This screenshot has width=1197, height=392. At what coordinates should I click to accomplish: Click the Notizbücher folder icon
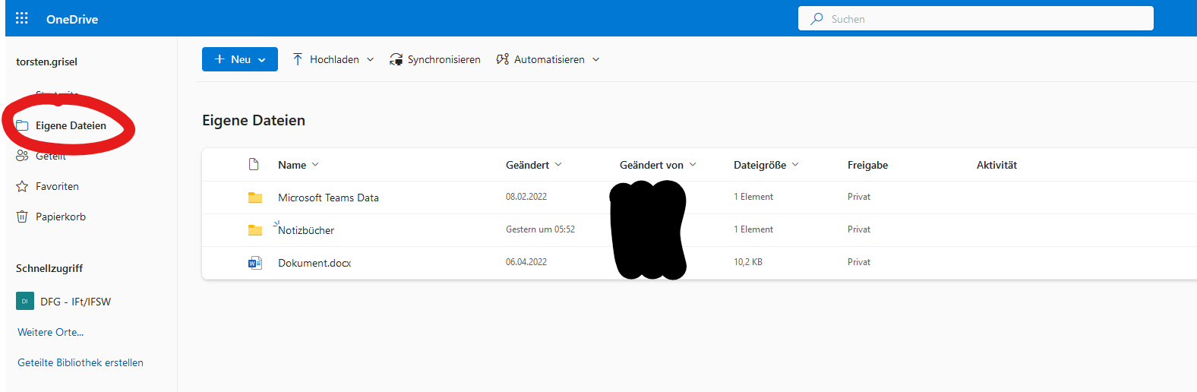tap(255, 230)
